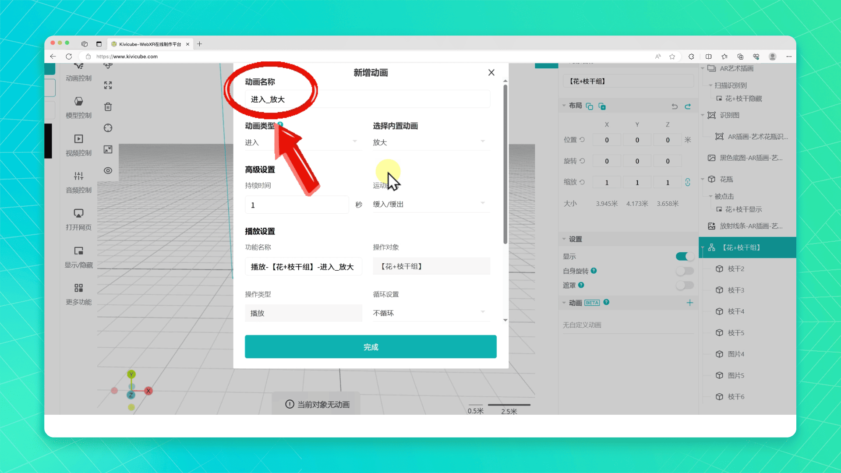Select the 花瓶 item in scene tree

point(726,179)
